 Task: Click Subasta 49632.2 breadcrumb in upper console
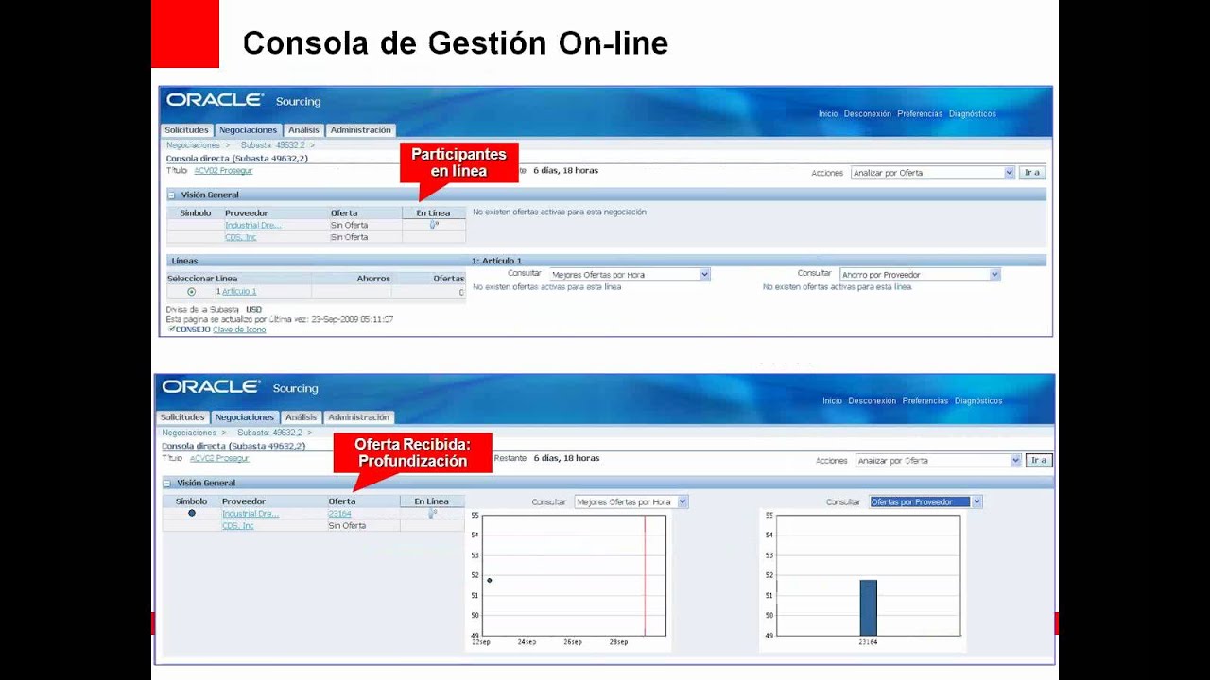274,145
